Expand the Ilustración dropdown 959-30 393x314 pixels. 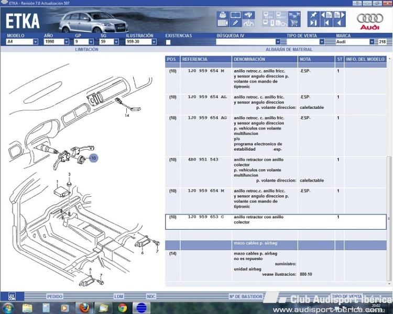[x=154, y=42]
